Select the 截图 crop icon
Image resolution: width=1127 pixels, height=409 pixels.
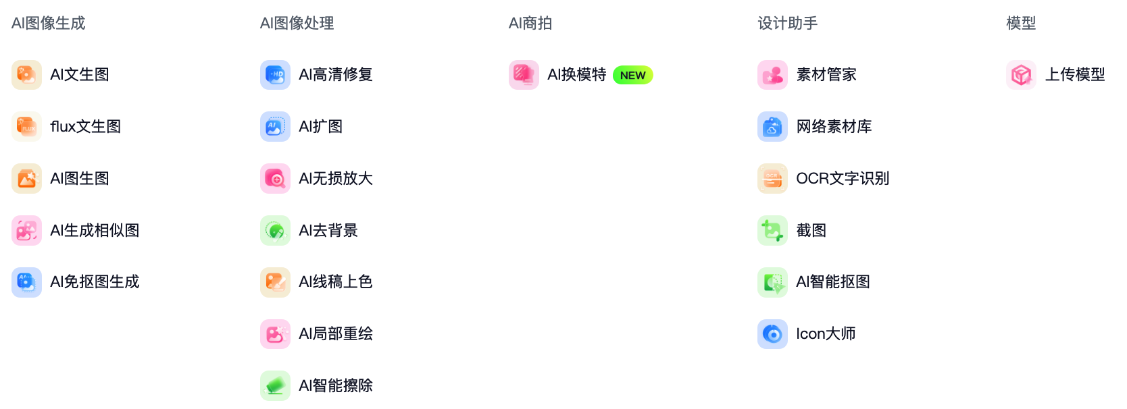772,231
